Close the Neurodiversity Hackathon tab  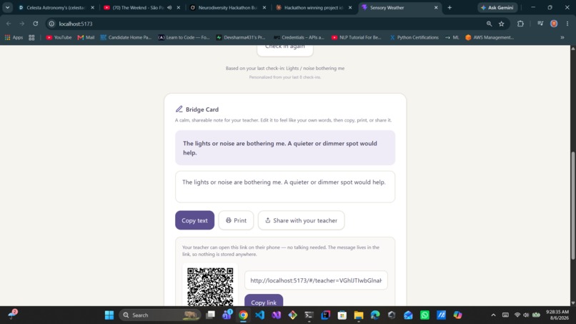pyautogui.click(x=264, y=7)
